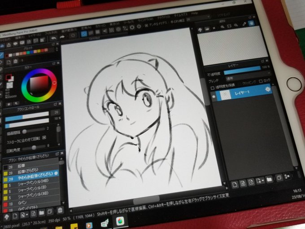
Task: Turn off snap using the blue highlighted snap icon
Action: click(x=84, y=34)
